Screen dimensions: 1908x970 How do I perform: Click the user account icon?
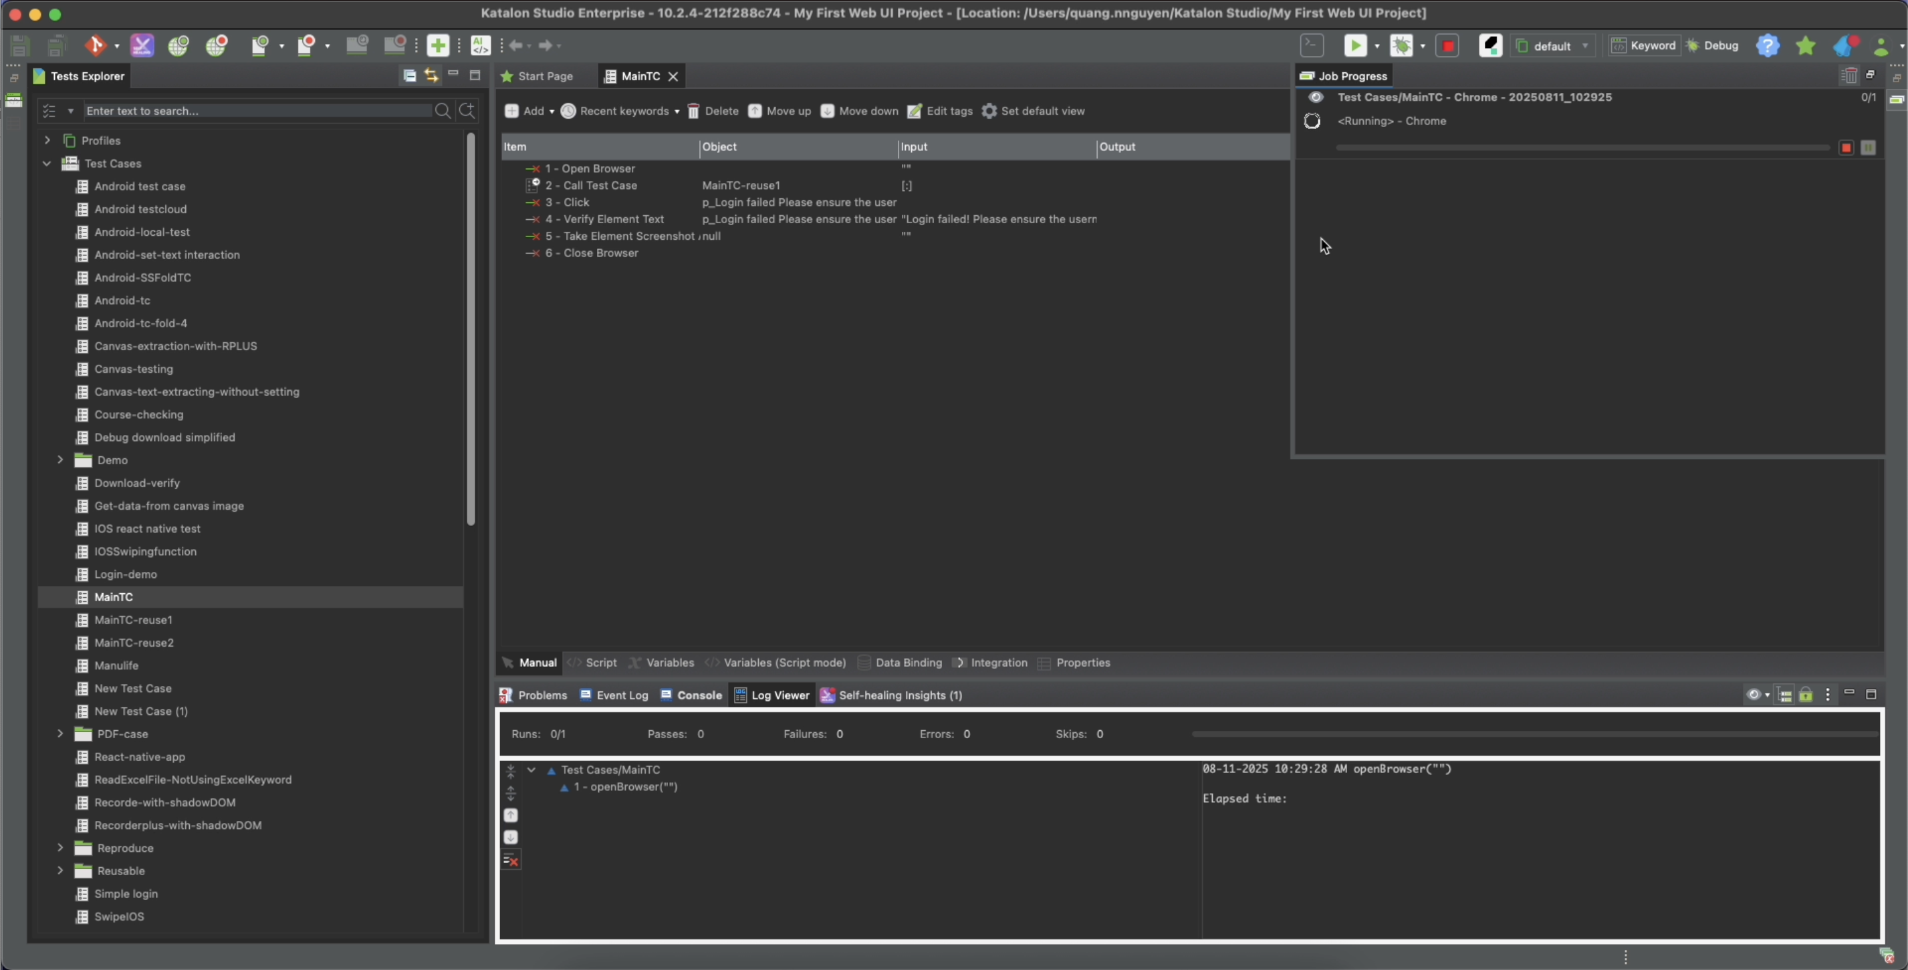point(1881,46)
